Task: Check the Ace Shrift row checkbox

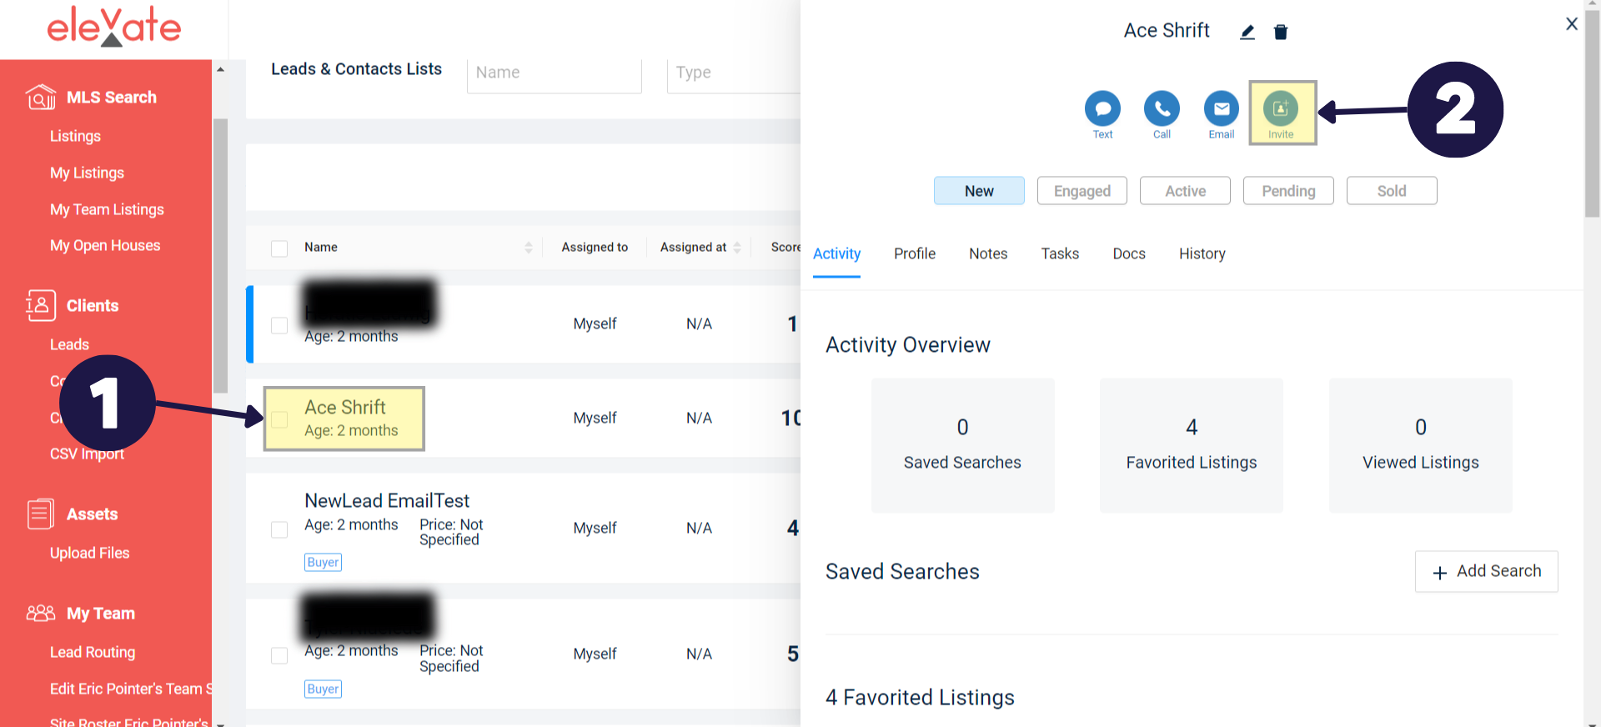Action: (279, 419)
